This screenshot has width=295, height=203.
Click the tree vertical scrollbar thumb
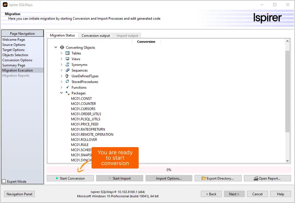tap(287, 91)
